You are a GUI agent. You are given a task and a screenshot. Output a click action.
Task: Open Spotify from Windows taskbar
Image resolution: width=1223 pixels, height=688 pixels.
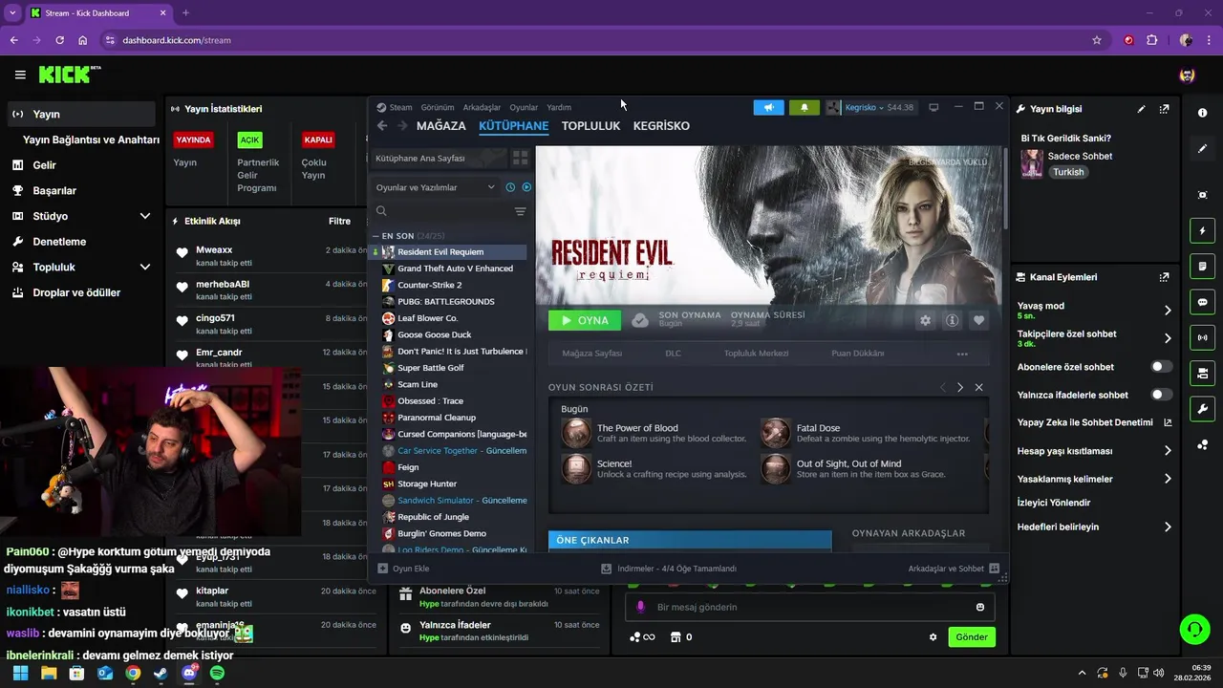[x=217, y=673]
